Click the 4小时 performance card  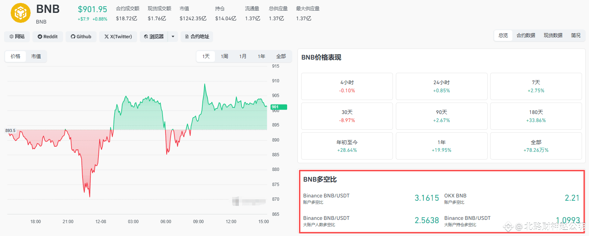(347, 86)
